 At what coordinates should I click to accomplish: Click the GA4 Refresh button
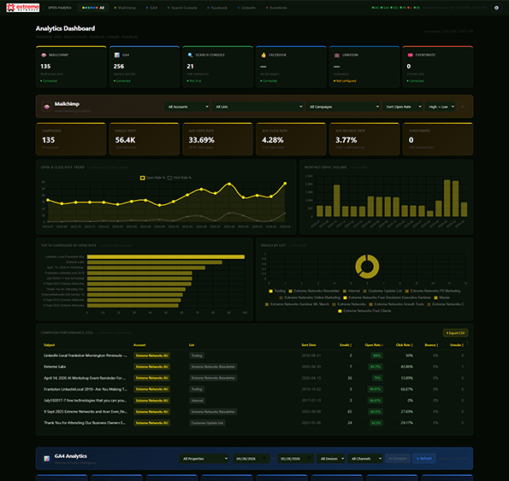424,458
